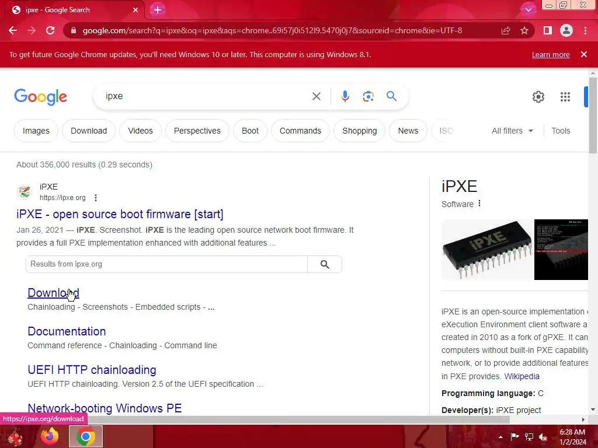Open the network tray icon

529,436
